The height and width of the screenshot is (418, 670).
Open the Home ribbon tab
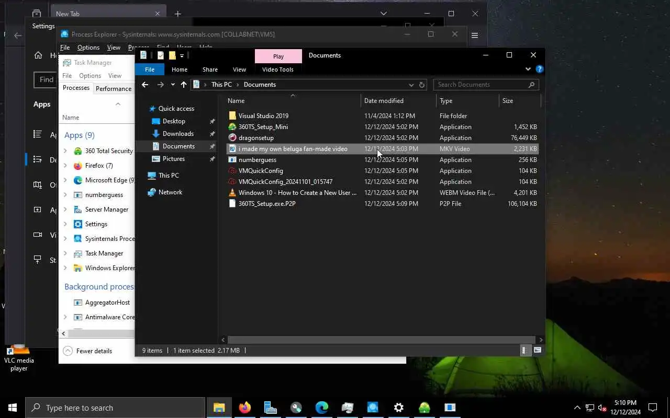pyautogui.click(x=180, y=69)
